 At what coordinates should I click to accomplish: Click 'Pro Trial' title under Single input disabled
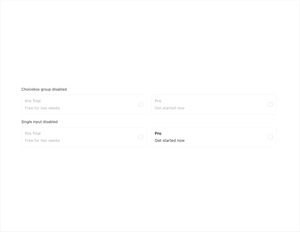pyautogui.click(x=33, y=133)
